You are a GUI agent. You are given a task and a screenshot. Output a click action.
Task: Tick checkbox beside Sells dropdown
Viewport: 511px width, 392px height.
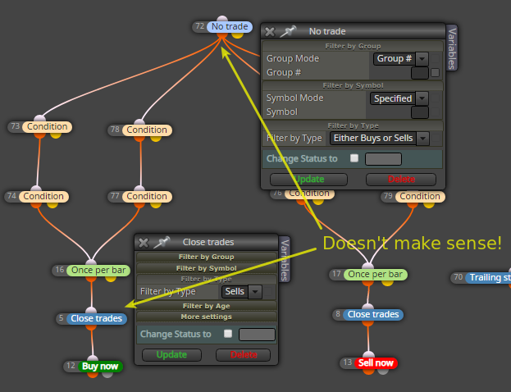tap(268, 292)
